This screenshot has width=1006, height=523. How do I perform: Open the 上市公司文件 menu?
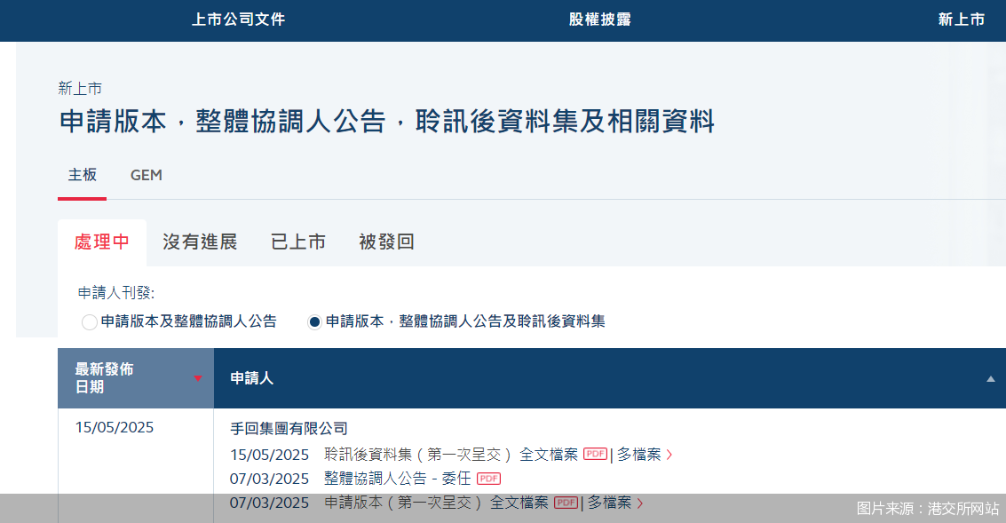239,19
